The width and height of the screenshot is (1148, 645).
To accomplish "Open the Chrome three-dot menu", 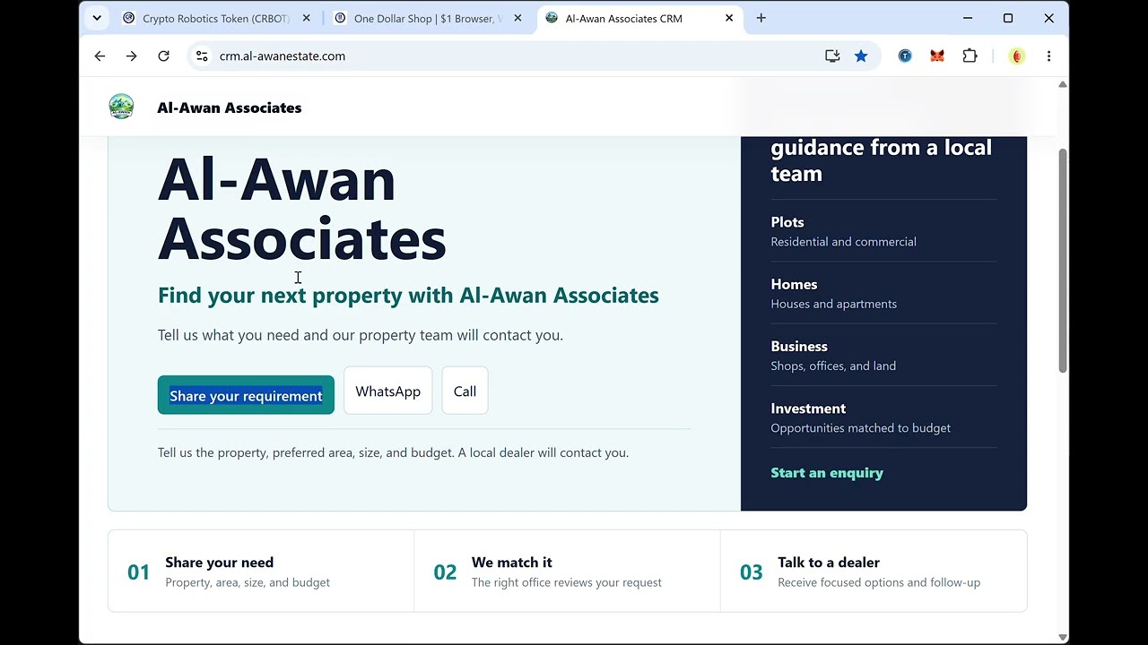I will pos(1048,56).
